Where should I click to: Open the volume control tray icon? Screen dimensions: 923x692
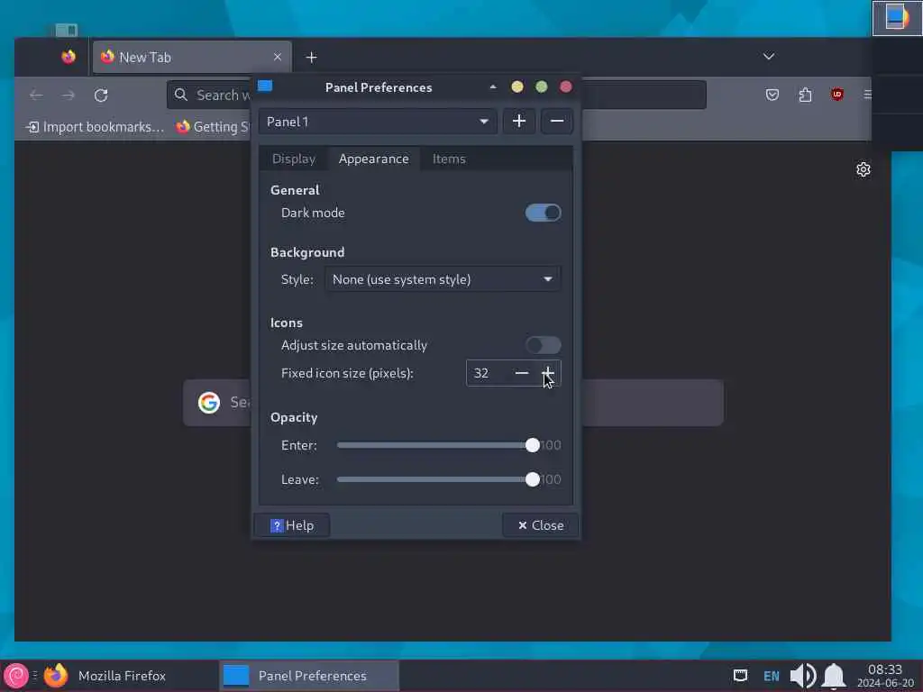(802, 676)
